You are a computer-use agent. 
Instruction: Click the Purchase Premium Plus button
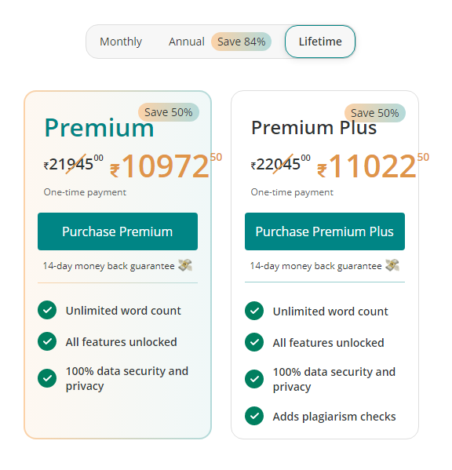[x=325, y=231]
